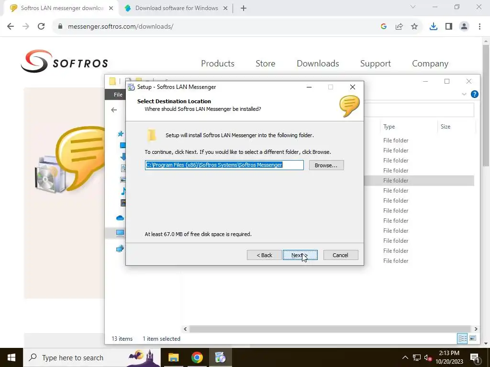Screen dimensions: 490x367
Task: Toggle the Chrome side panel icon
Action: [x=449, y=27]
